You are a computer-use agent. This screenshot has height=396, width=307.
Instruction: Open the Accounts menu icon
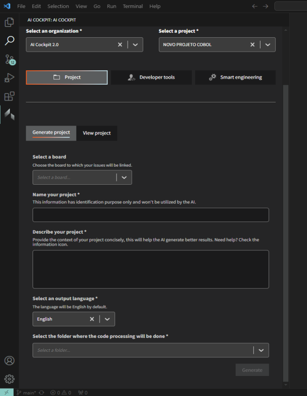tap(9, 361)
